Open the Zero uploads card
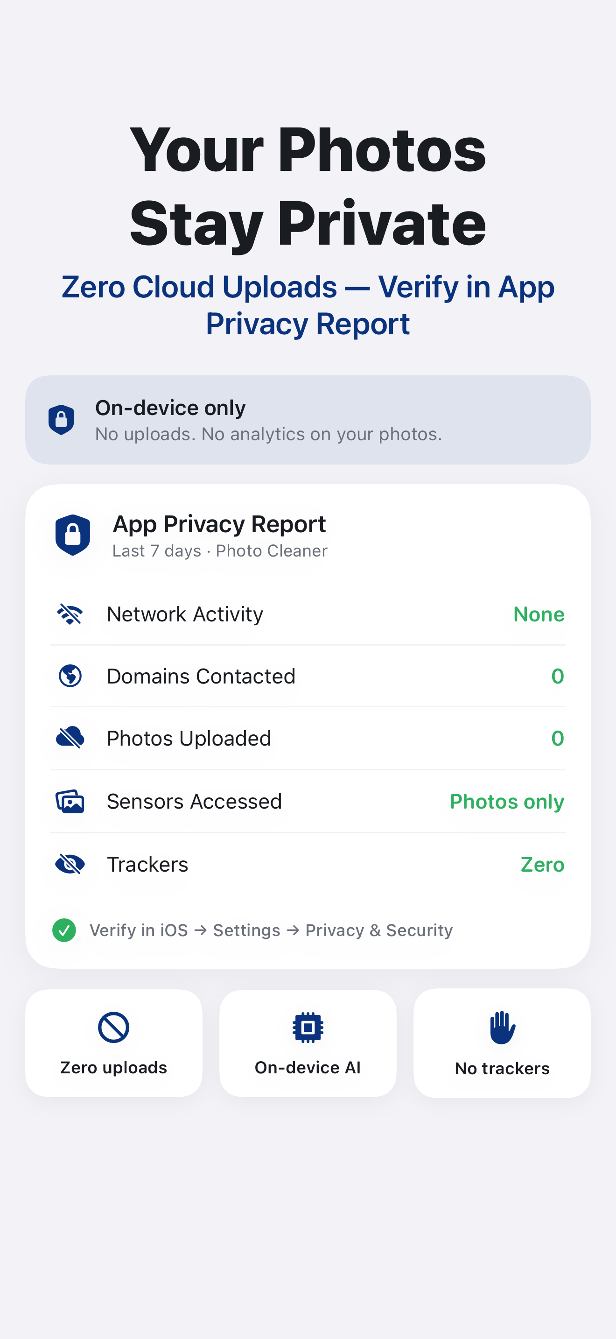The width and height of the screenshot is (616, 1339). tap(114, 1043)
